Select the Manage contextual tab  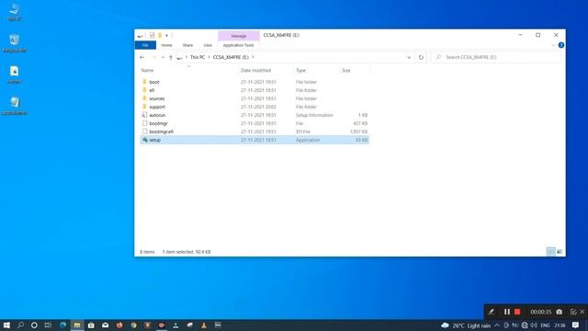click(x=239, y=36)
